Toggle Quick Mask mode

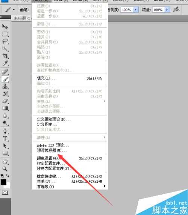[x=5, y=192]
